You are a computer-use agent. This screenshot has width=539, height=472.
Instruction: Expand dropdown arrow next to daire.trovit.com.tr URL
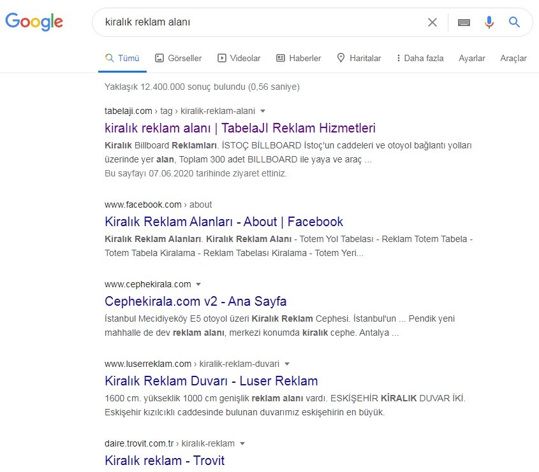point(242,443)
